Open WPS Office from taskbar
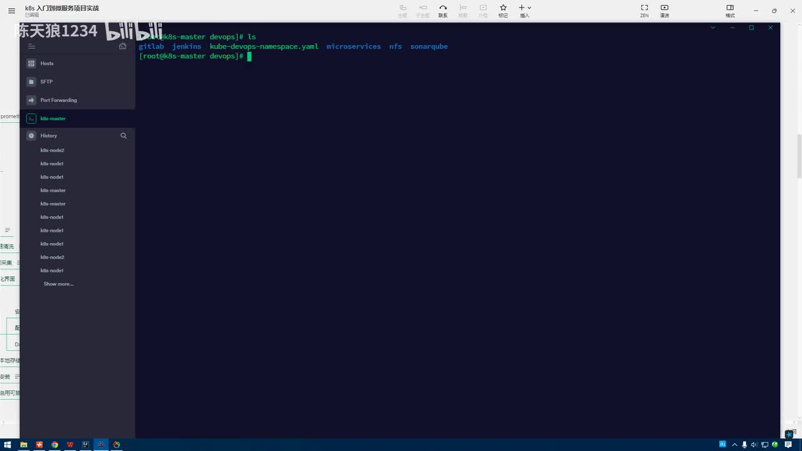Viewport: 802px width, 451px height. click(70, 445)
